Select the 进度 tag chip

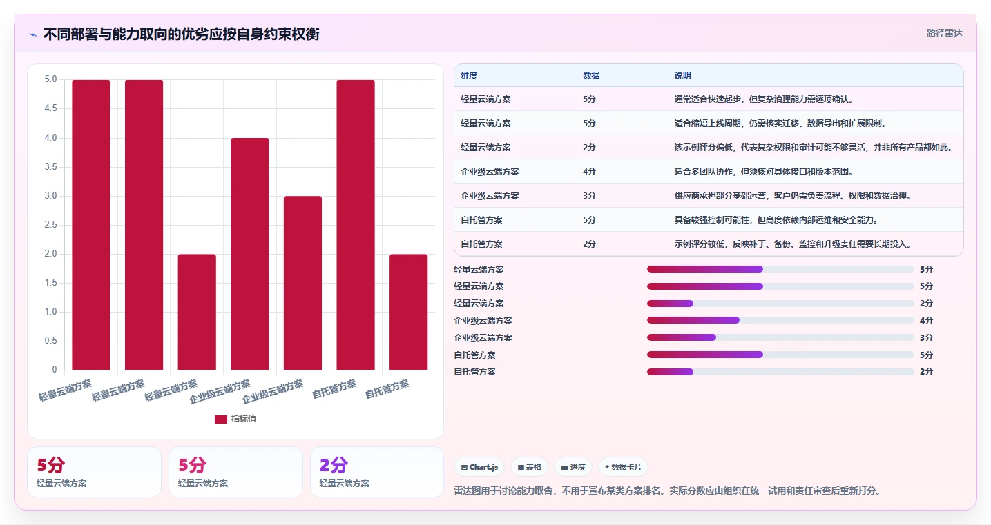click(x=573, y=467)
